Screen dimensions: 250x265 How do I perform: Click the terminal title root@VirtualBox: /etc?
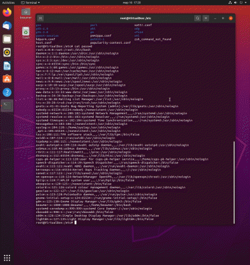point(135,18)
